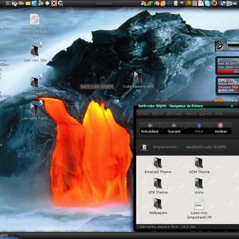Click the user name in the top panel
239x239 pixels.
[103, 4]
